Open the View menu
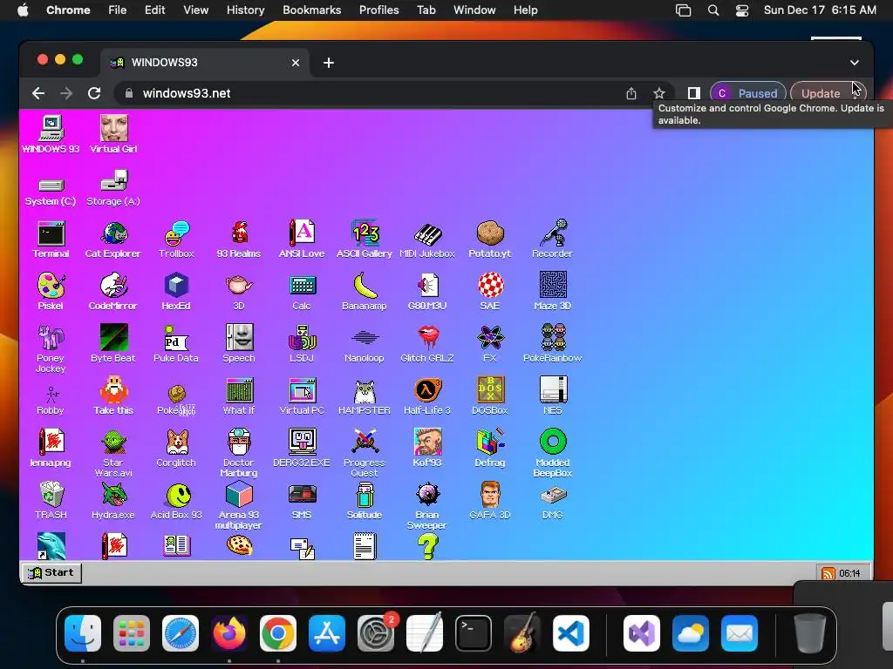 click(196, 10)
